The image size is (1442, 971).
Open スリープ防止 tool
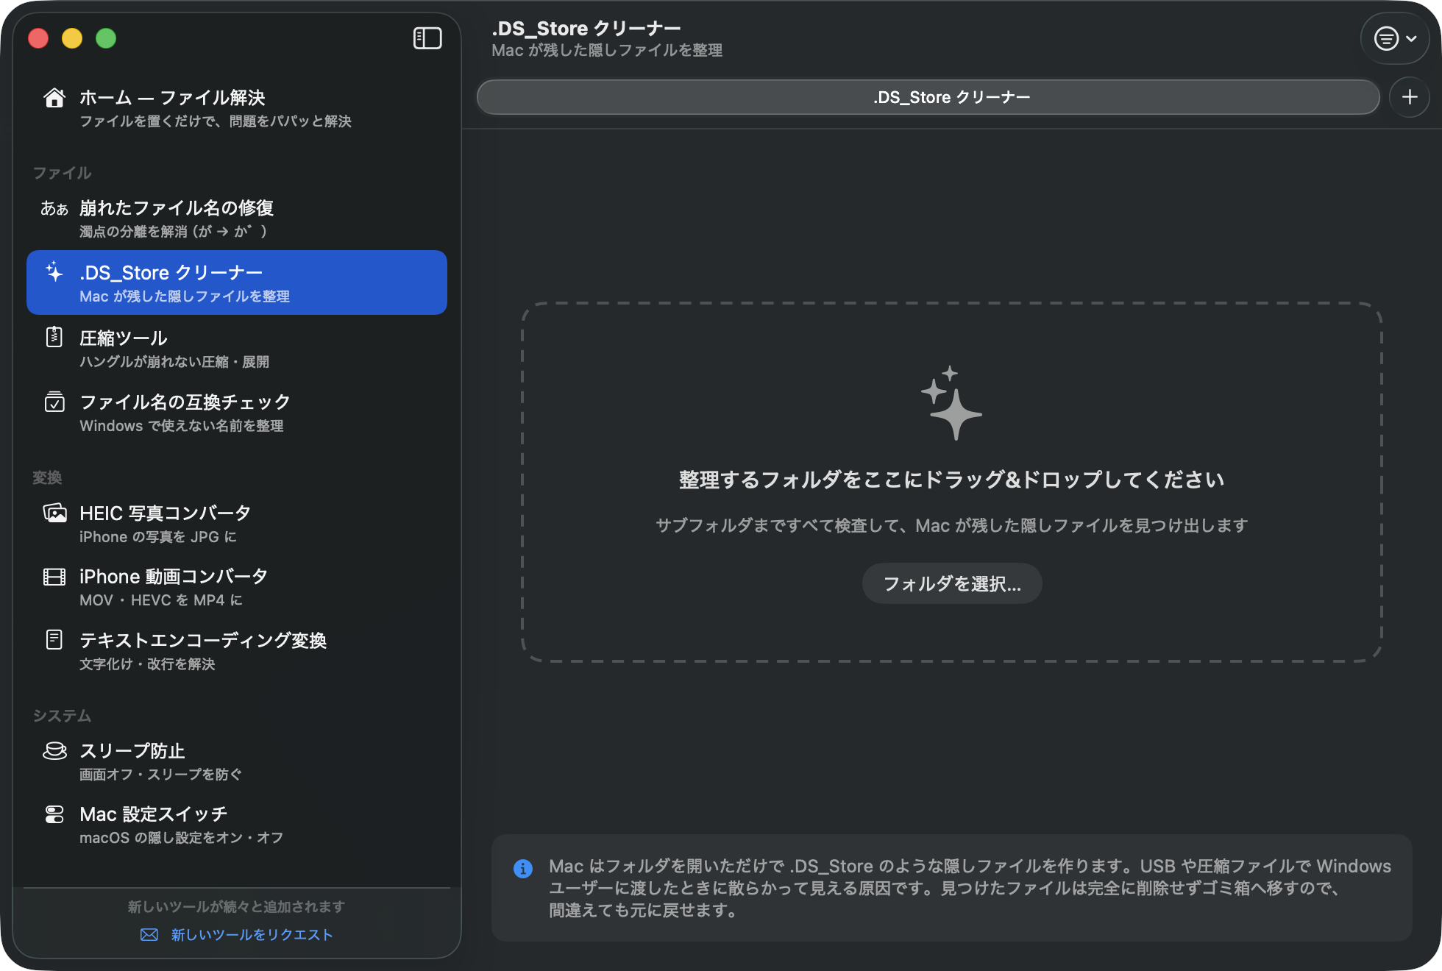click(237, 761)
